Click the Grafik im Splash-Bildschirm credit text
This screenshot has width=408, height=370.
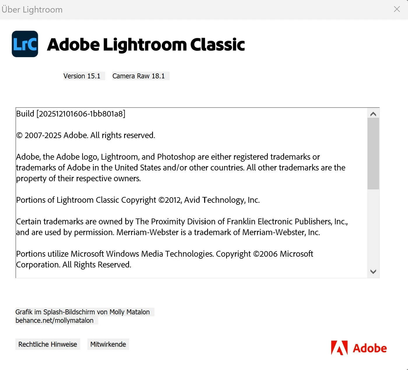click(x=82, y=312)
